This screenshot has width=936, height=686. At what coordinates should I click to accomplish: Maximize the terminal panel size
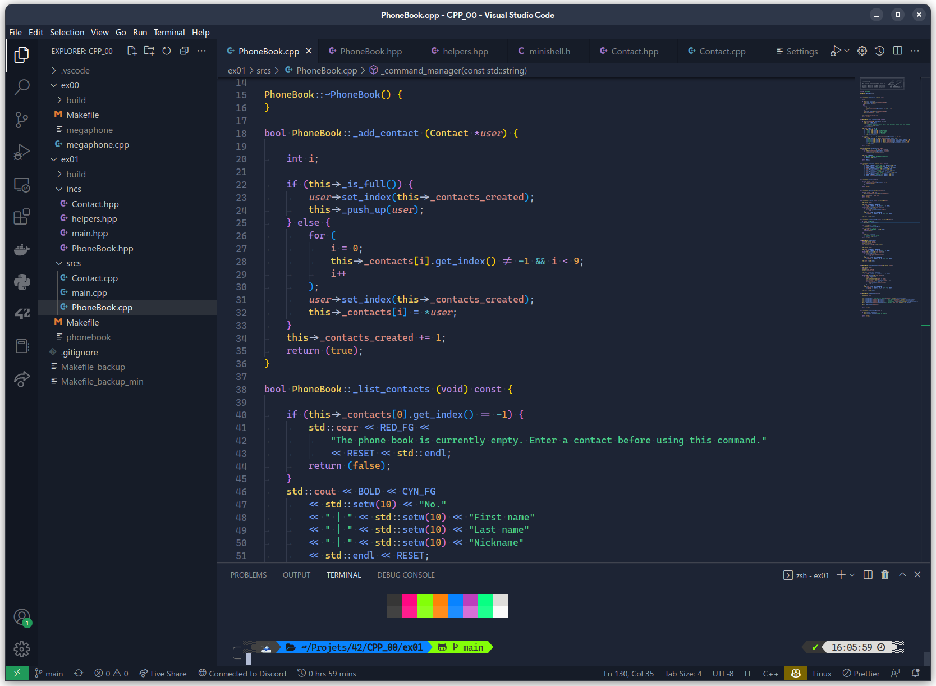click(x=902, y=575)
